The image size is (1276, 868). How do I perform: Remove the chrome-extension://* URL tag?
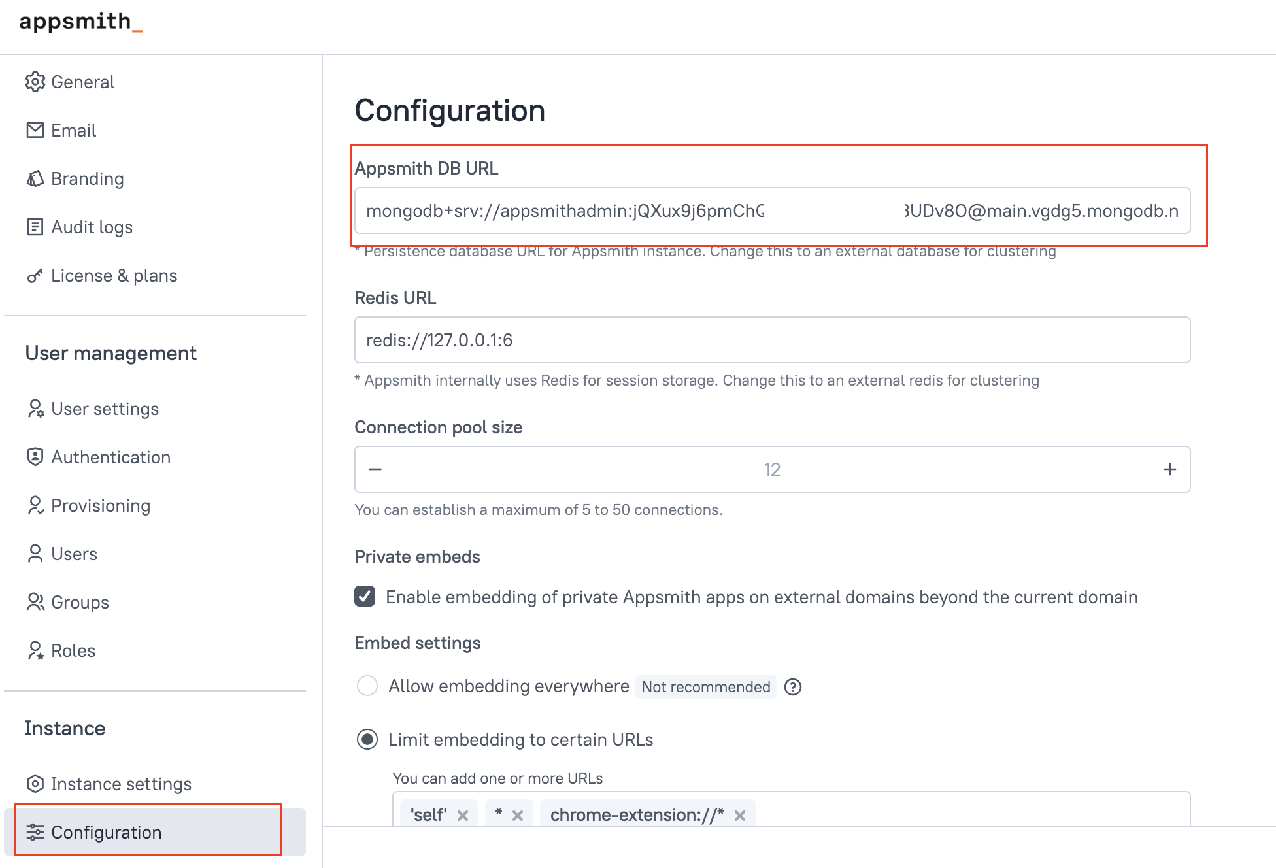click(x=740, y=816)
